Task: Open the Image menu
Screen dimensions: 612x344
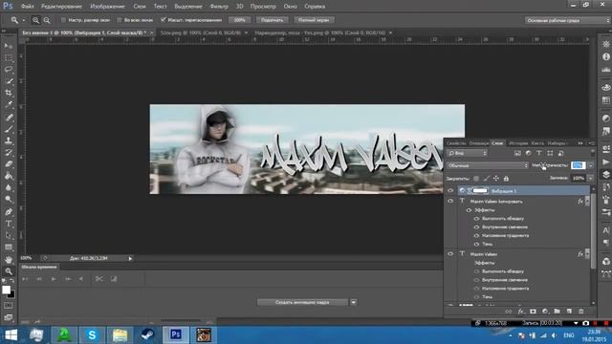Action: coord(107,7)
